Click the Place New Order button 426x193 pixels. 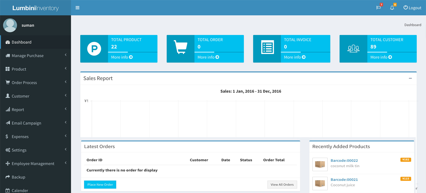[x=100, y=185]
